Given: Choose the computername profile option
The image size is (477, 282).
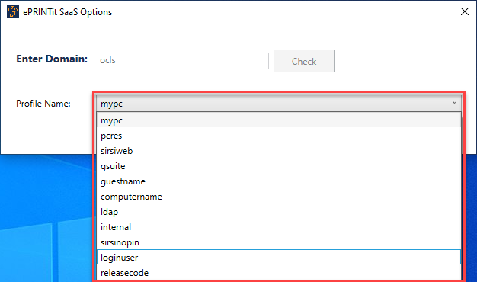Looking at the screenshot, I should click(x=279, y=197).
